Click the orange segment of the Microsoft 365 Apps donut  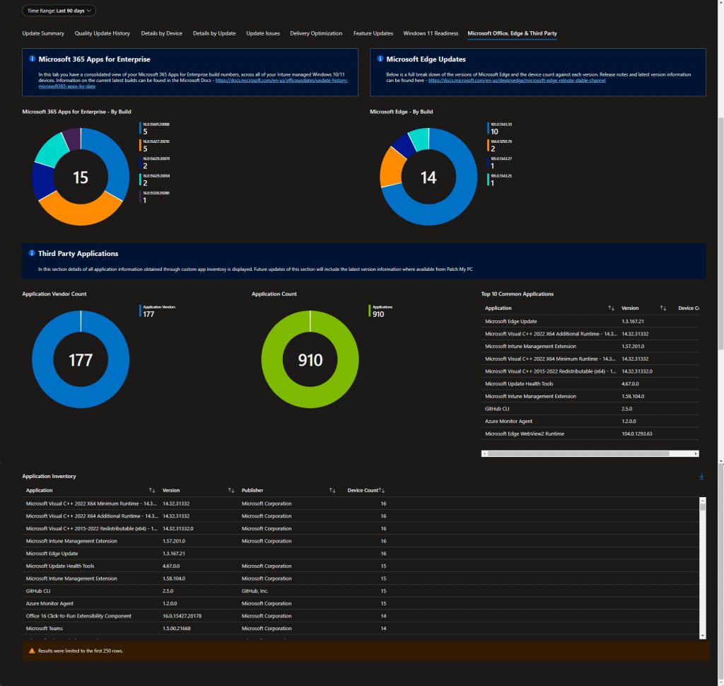point(79,214)
